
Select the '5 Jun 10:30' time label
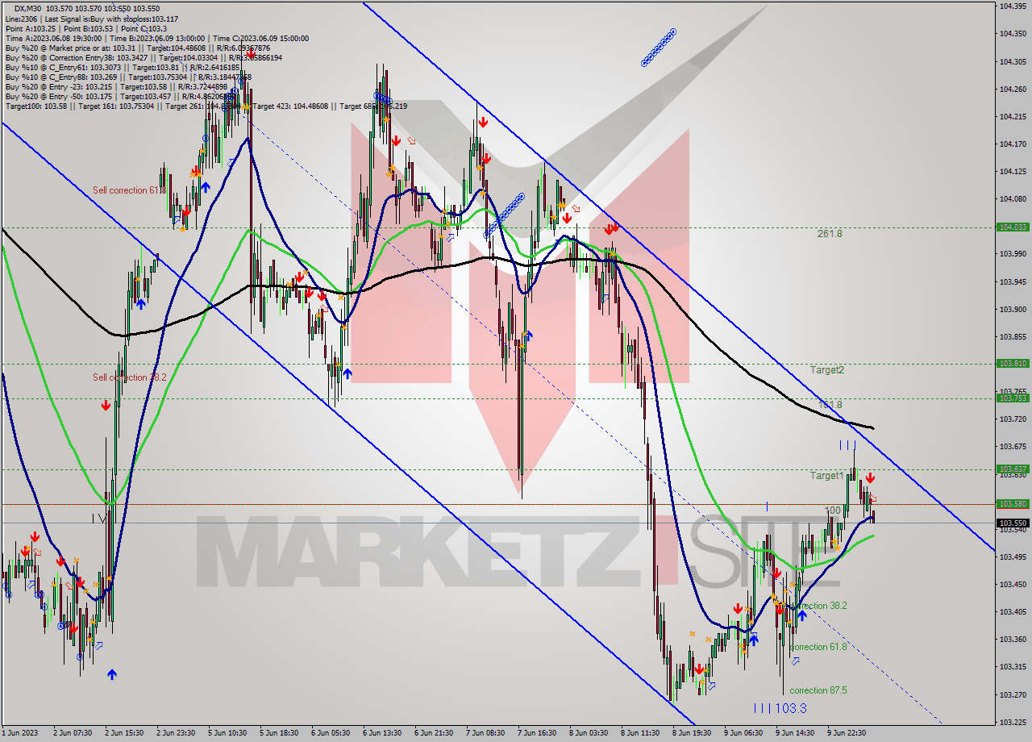coord(227,733)
